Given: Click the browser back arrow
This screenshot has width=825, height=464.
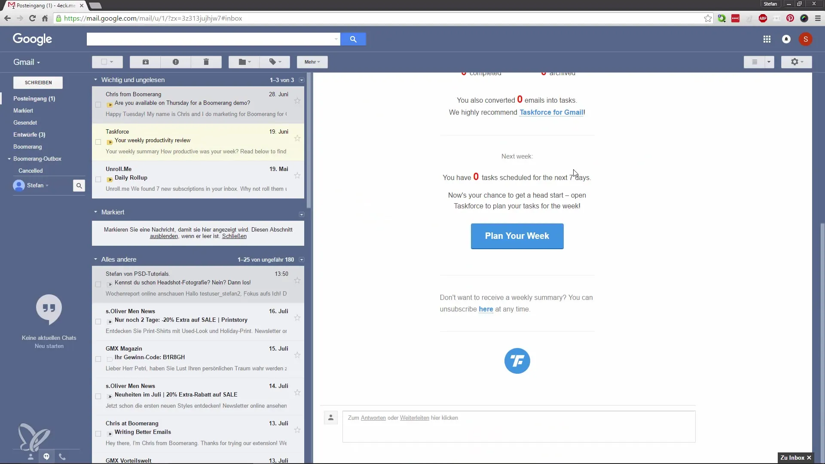Looking at the screenshot, I should pyautogui.click(x=7, y=18).
